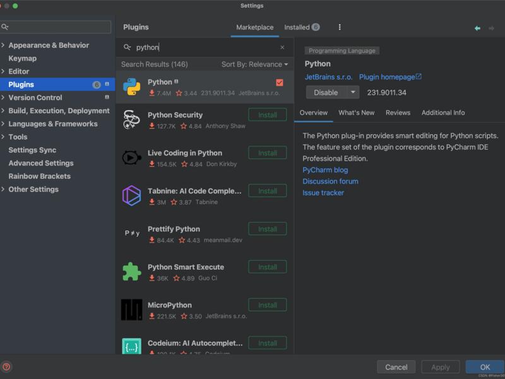Expand the Version Control node

(3, 97)
